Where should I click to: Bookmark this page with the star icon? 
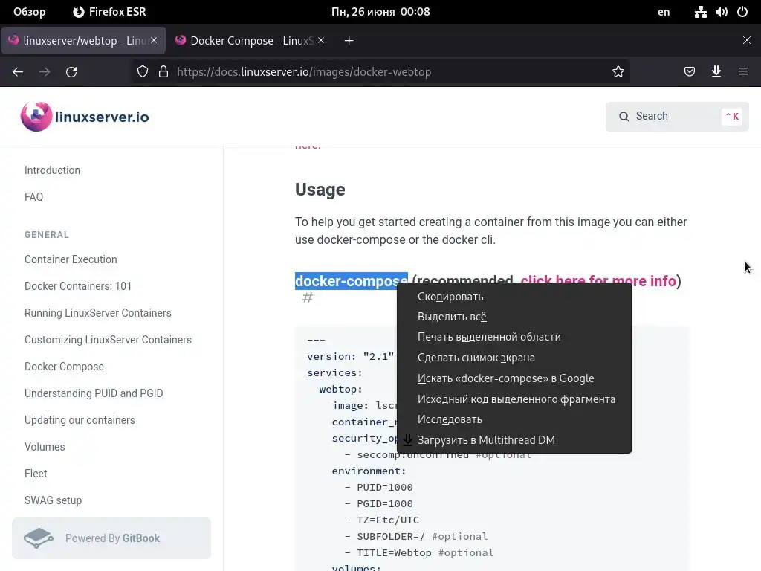point(618,72)
